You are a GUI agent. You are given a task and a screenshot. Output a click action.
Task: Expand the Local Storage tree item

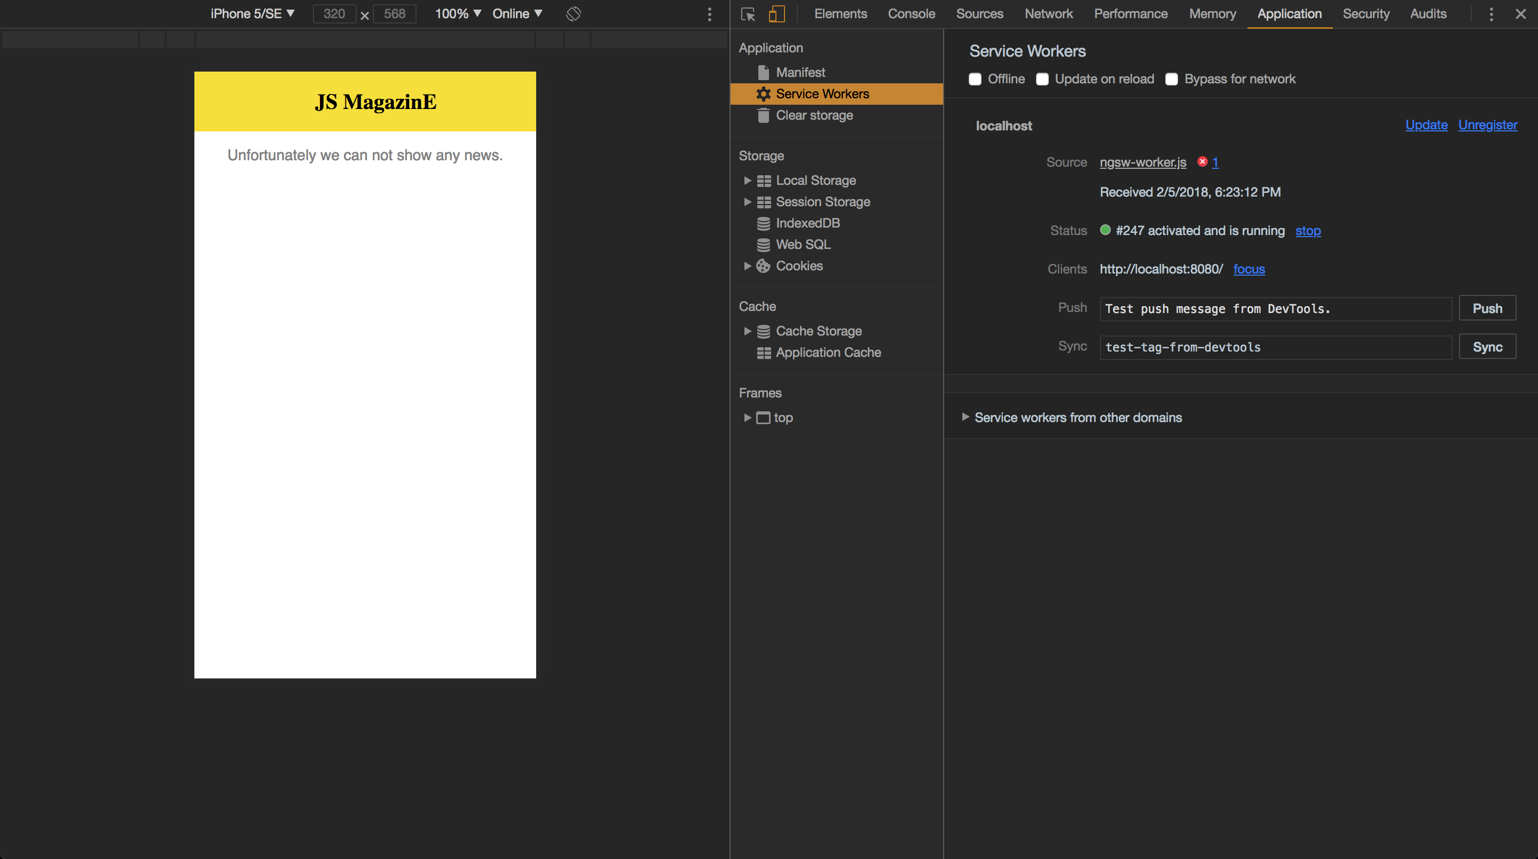click(x=748, y=181)
